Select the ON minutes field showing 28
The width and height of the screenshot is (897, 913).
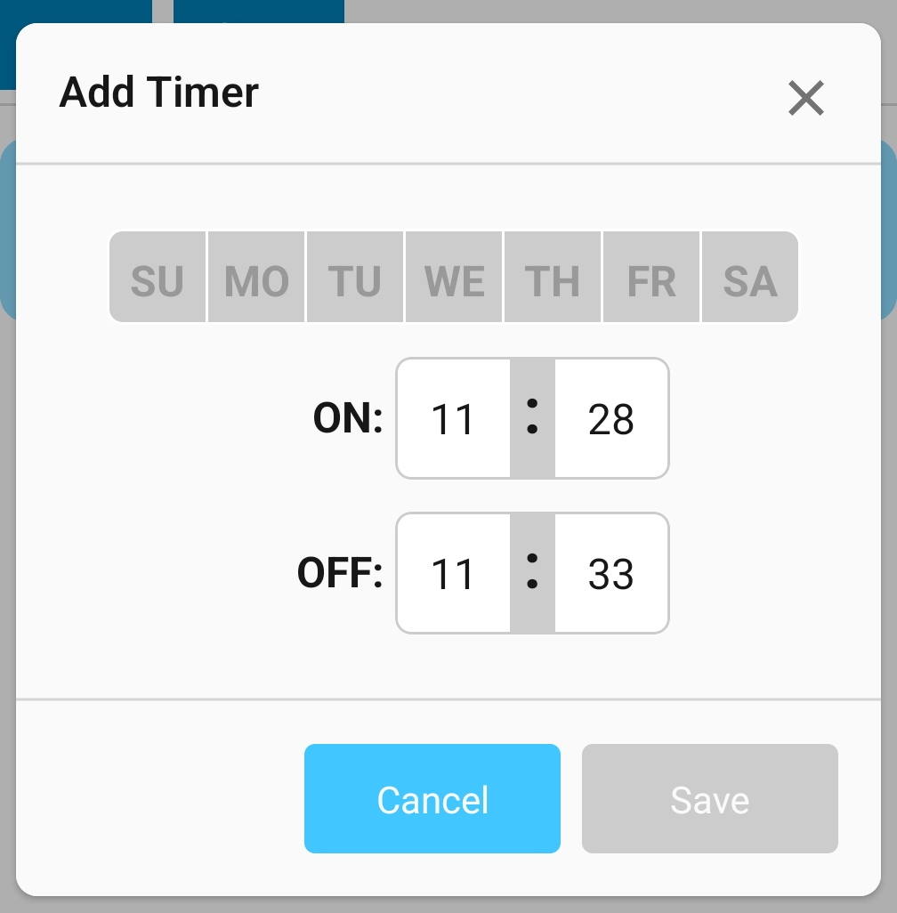point(611,419)
